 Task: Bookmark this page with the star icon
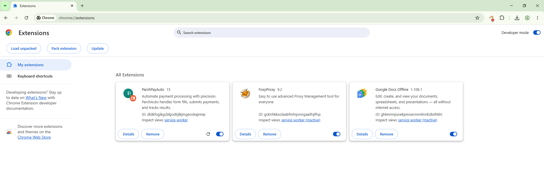477,18
